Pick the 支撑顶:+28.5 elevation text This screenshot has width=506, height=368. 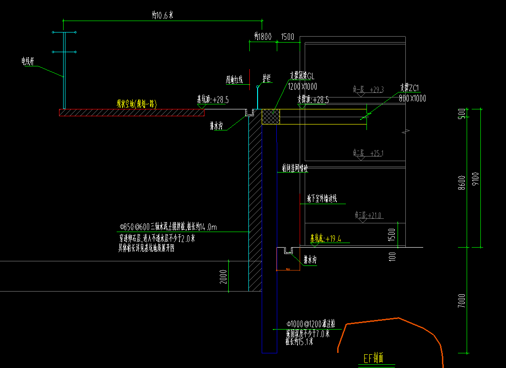click(313, 100)
